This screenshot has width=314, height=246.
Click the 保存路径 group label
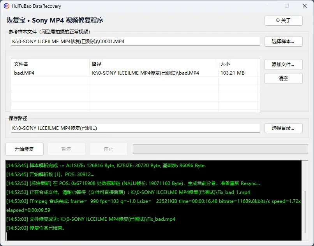(18, 119)
